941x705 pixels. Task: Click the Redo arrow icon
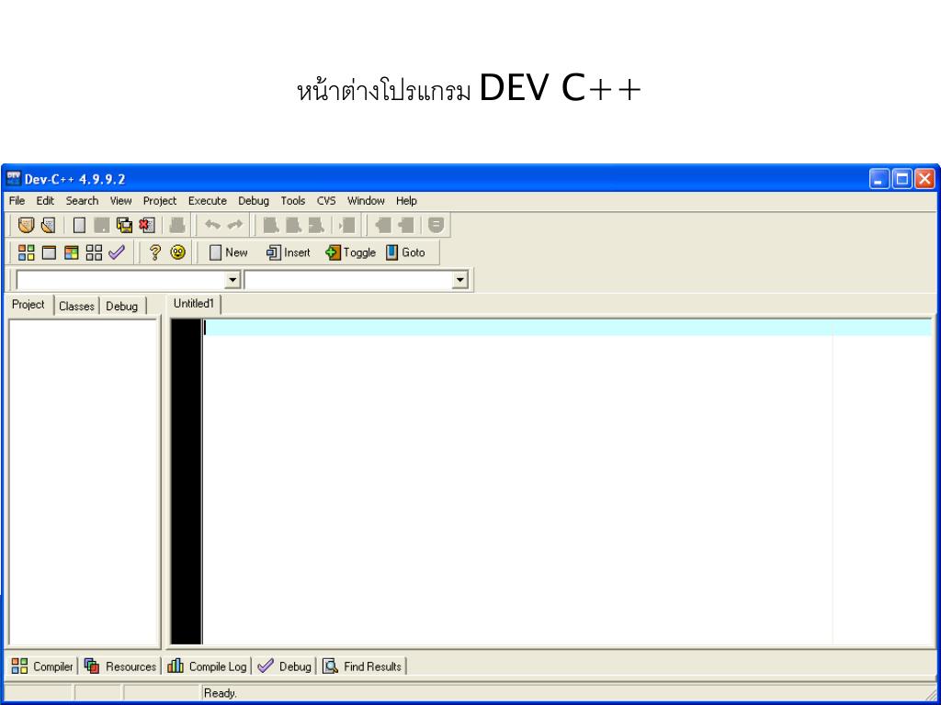pyautogui.click(x=234, y=226)
